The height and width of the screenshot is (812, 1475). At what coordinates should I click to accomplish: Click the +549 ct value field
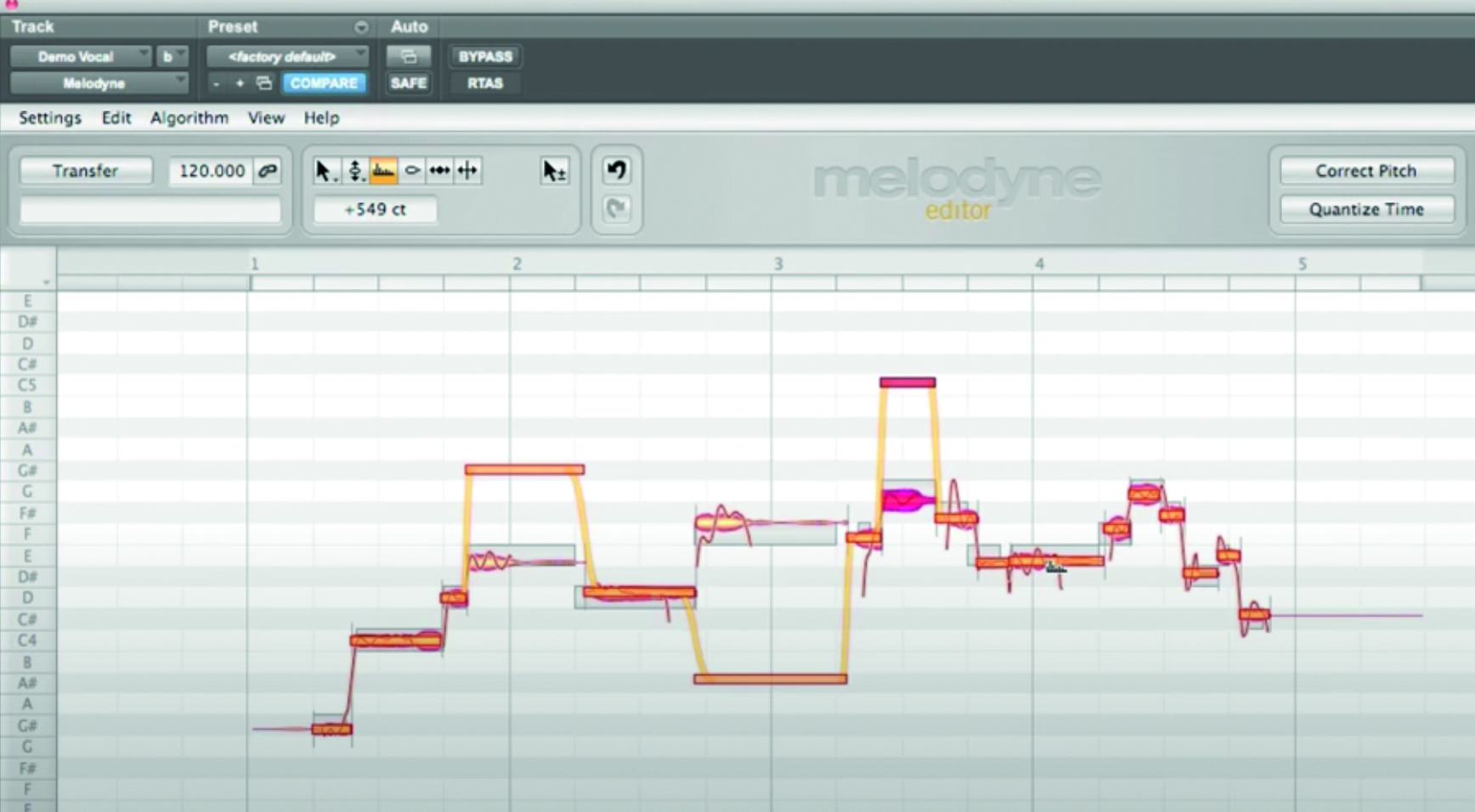[x=375, y=210]
